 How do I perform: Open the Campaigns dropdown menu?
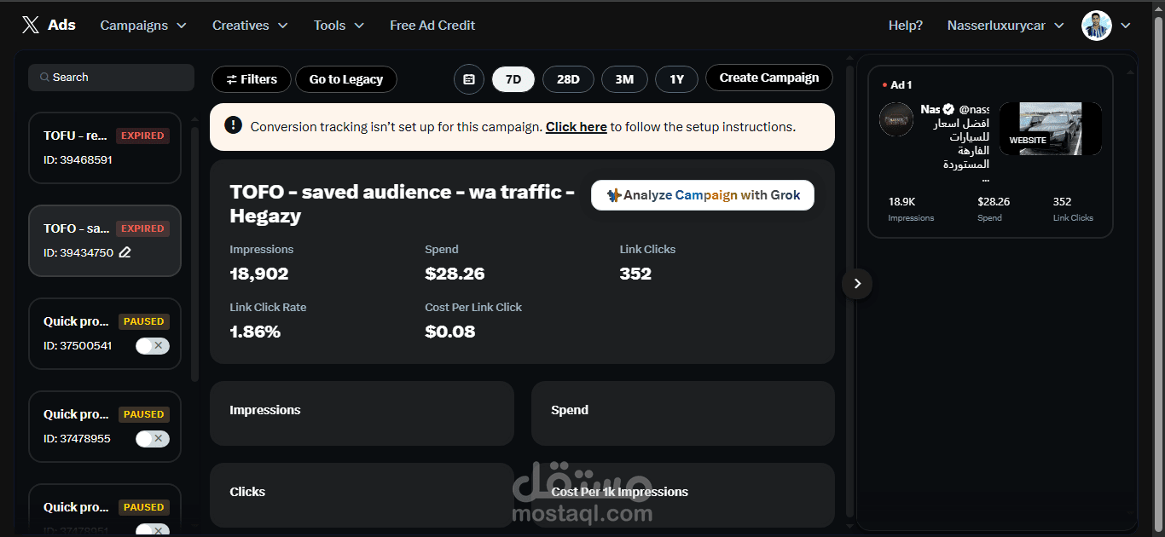[x=143, y=26]
